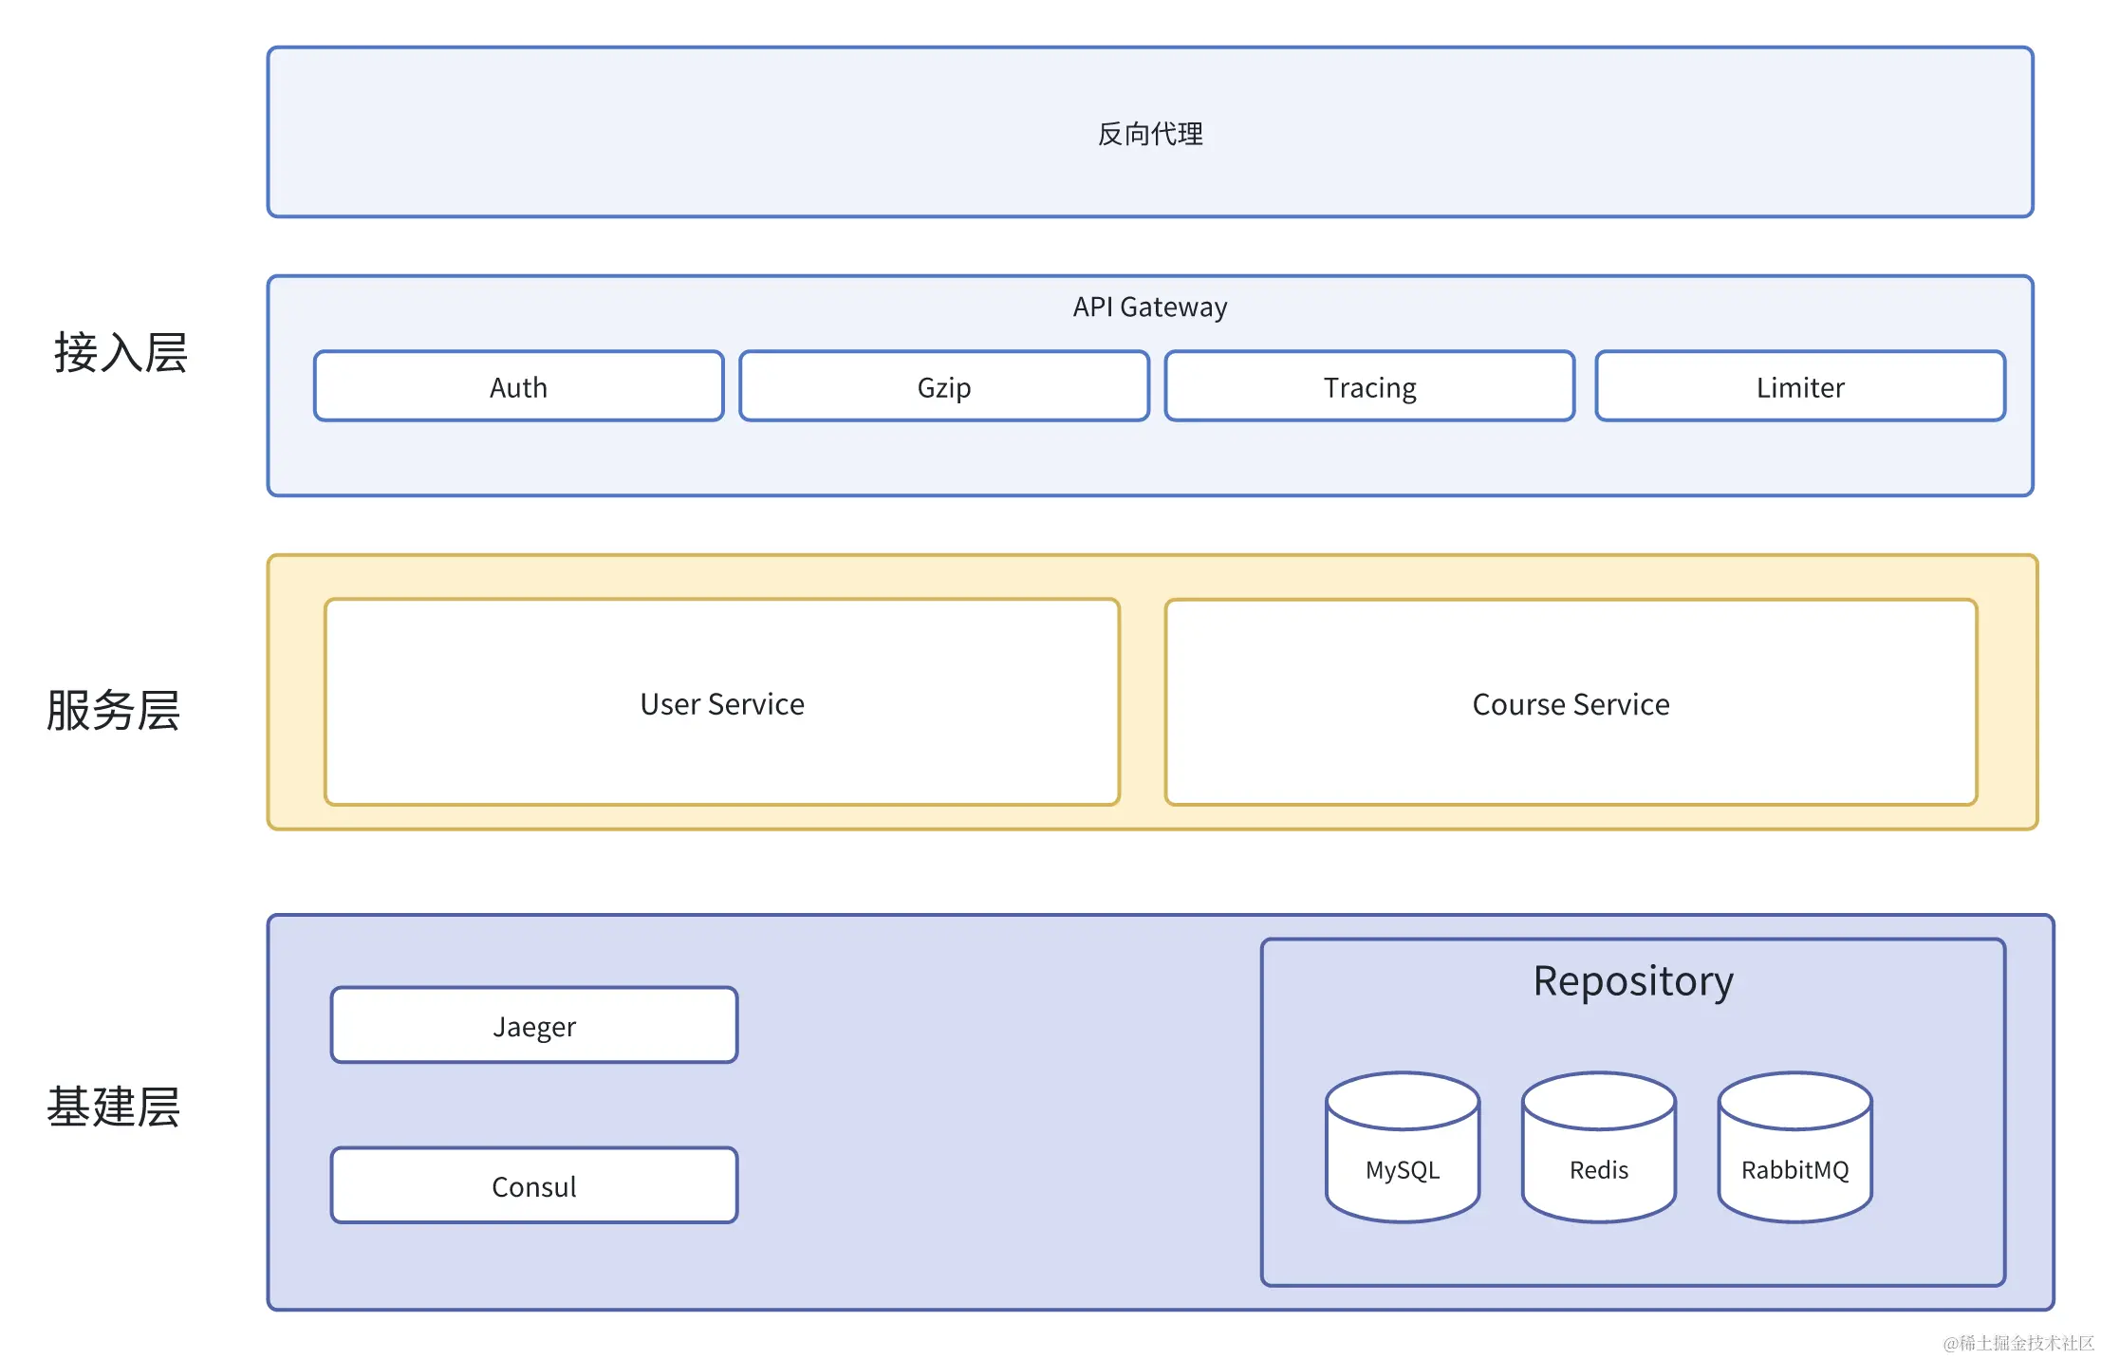Select the Course Service box
The width and height of the screenshot is (2101, 1359).
tap(1570, 702)
